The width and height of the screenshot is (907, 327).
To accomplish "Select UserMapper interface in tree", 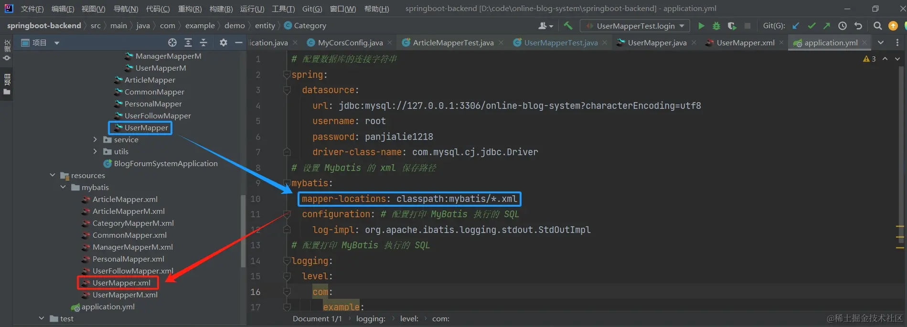I will pyautogui.click(x=146, y=127).
